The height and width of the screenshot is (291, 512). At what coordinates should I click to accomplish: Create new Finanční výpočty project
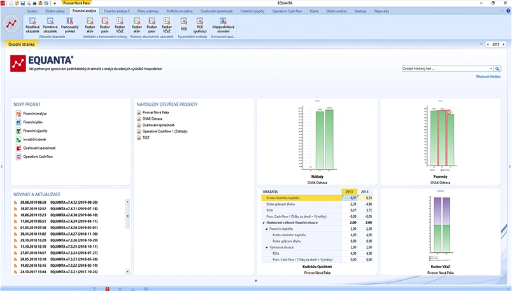point(32,131)
